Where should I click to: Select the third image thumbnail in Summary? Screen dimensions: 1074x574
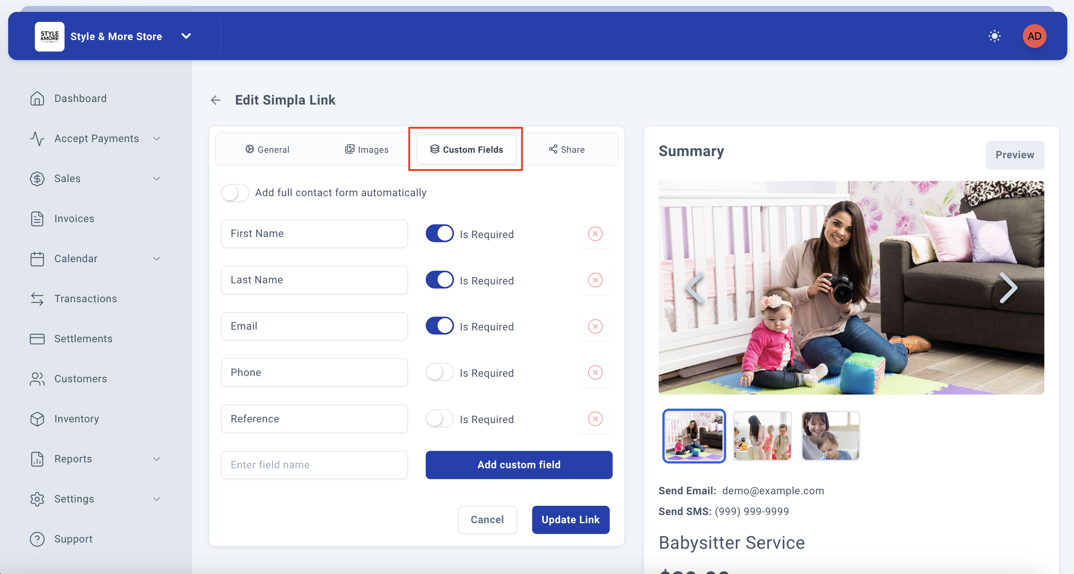830,436
